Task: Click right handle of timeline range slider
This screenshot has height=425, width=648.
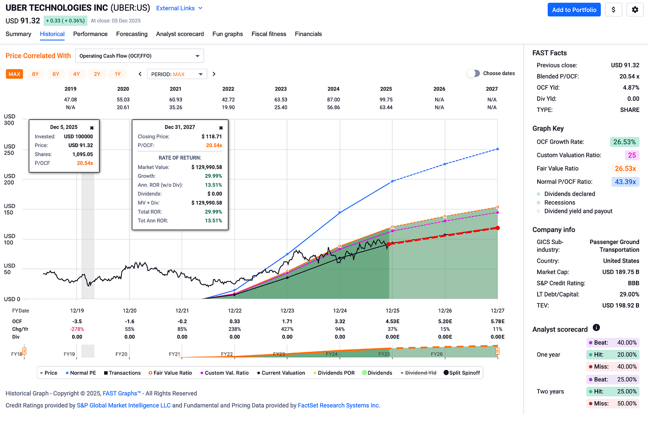Action: pyautogui.click(x=497, y=351)
